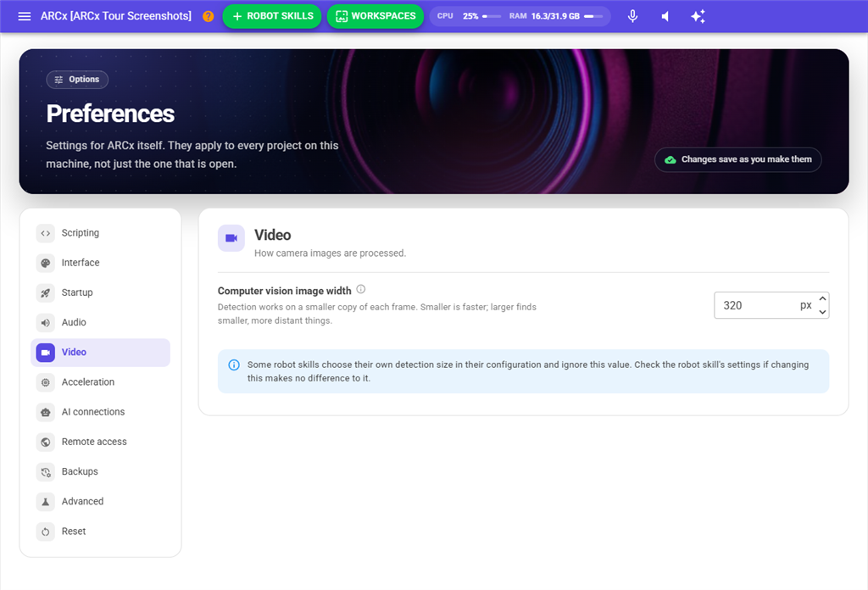Click the speaker volume icon
The width and height of the screenshot is (868, 590).
(x=665, y=16)
